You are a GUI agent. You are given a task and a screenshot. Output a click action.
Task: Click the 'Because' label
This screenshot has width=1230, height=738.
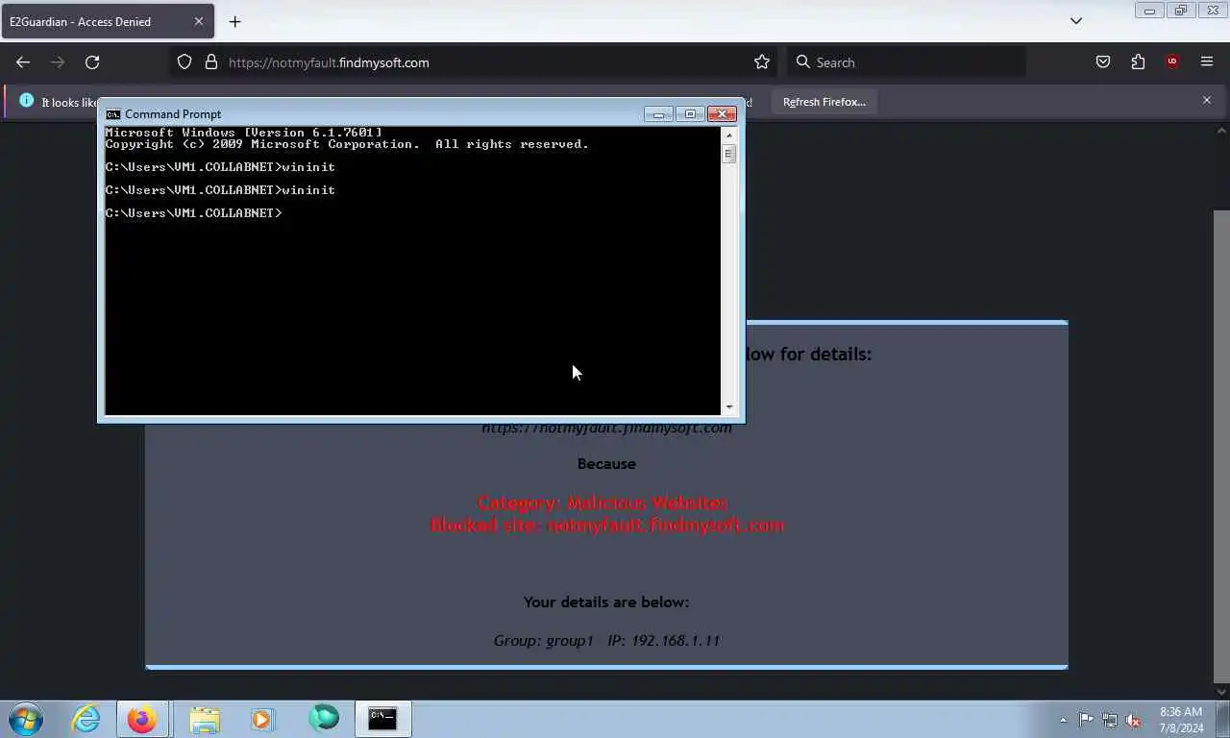606,463
